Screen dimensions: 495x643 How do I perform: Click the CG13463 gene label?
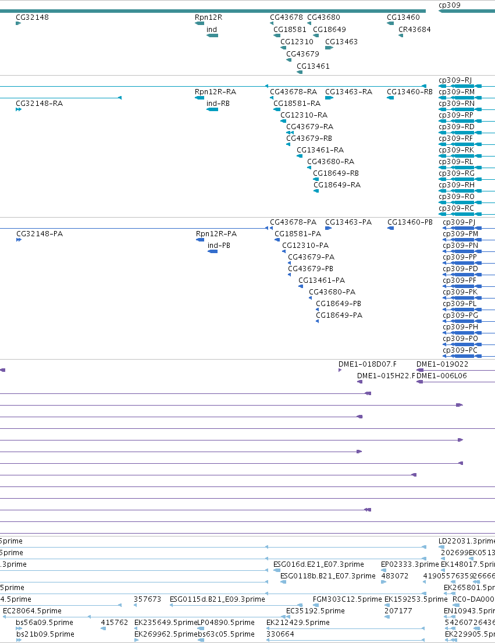(x=341, y=42)
